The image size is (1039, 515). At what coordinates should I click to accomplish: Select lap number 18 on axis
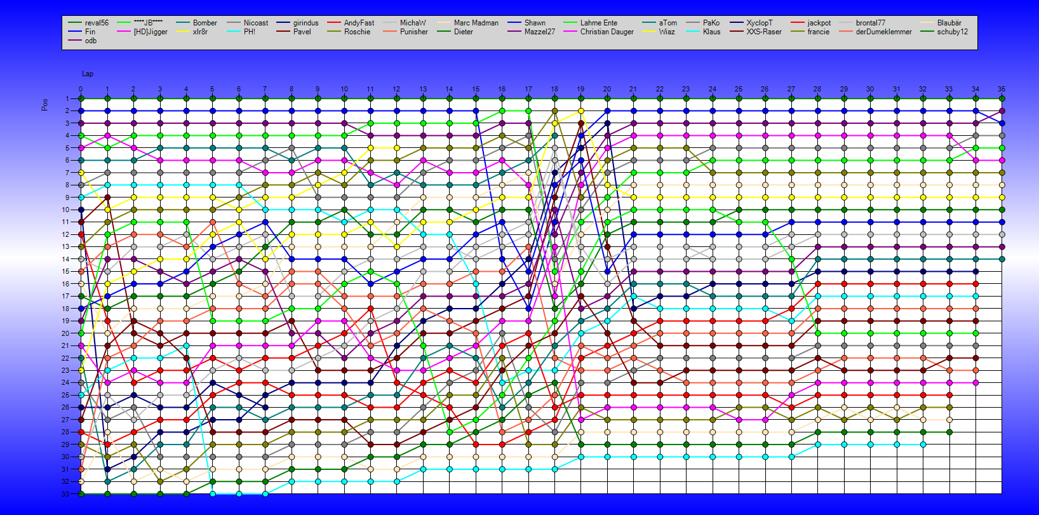[554, 90]
